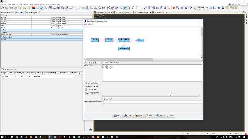Switch to the Product Explorer tab

pyautogui.click(x=7, y=13)
